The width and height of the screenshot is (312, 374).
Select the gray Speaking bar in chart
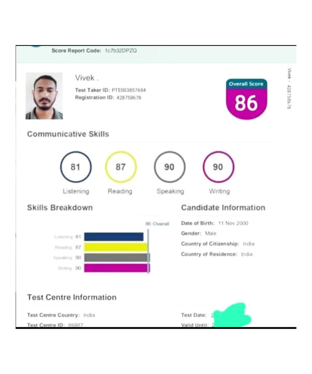tap(116, 258)
